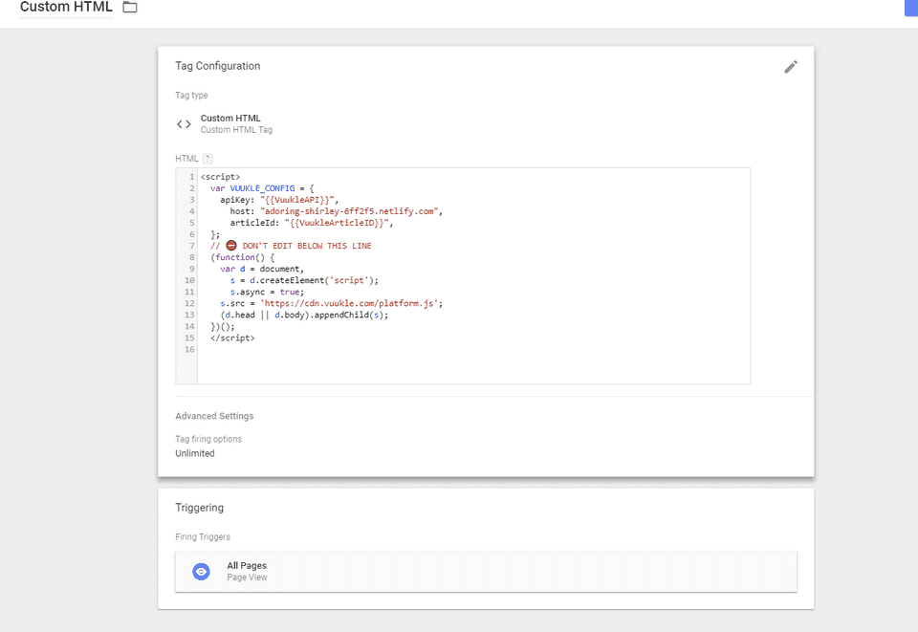Click the Unlimited tag firing option
Screen dimensions: 918x632
point(194,452)
